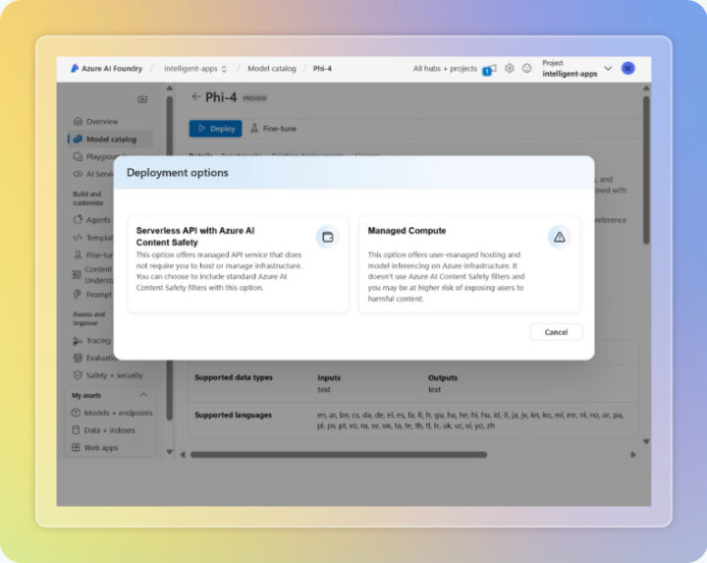Open the intelligent-apps breadcrumb switcher
The image size is (707, 563).
coord(224,69)
